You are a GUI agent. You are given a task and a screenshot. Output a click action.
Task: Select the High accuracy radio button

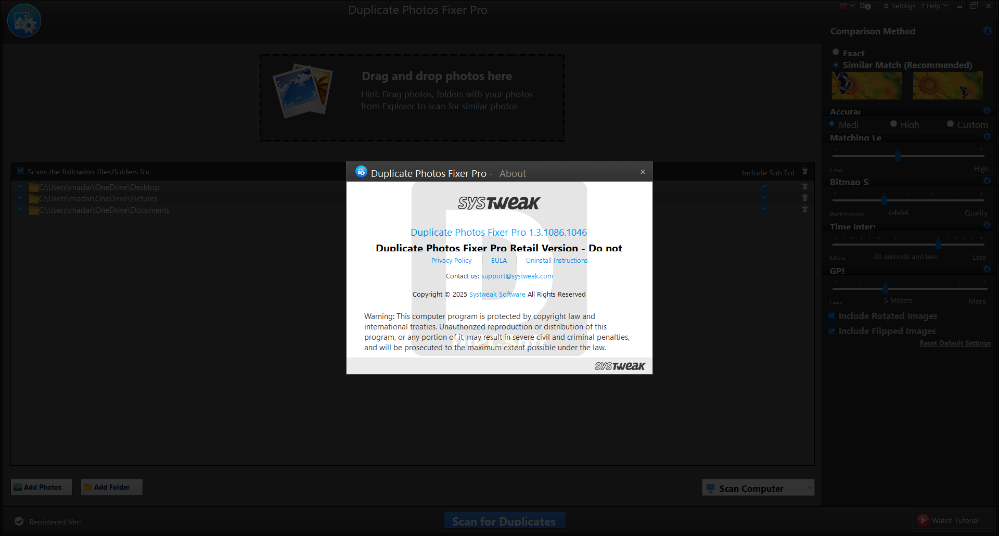[893, 124]
